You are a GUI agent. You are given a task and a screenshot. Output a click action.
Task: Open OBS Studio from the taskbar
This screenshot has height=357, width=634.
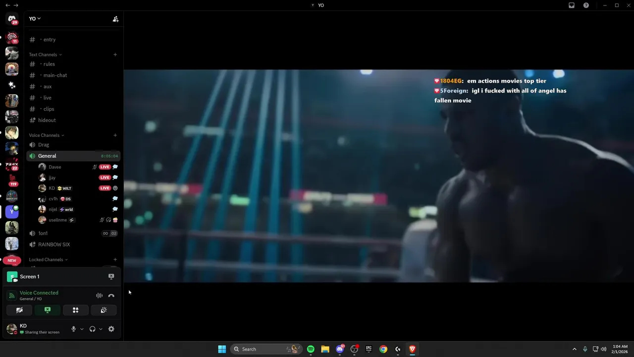tap(354, 349)
